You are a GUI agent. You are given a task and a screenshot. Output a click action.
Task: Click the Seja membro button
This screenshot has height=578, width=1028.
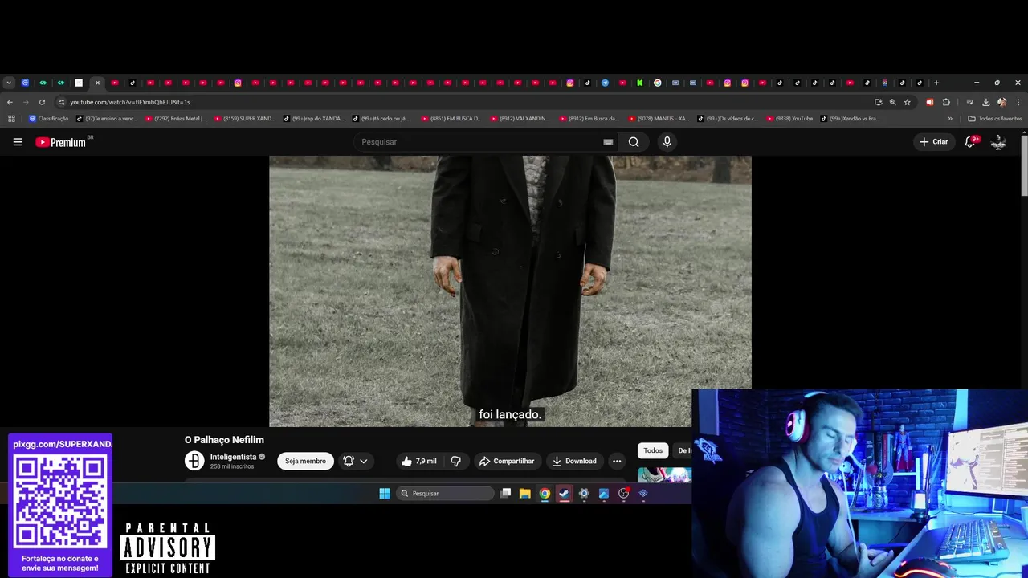tap(305, 461)
